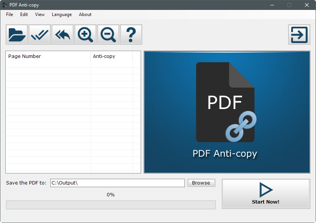This screenshot has height=223, width=316.
Task: Open a PDF with the folder icon
Action: click(17, 34)
